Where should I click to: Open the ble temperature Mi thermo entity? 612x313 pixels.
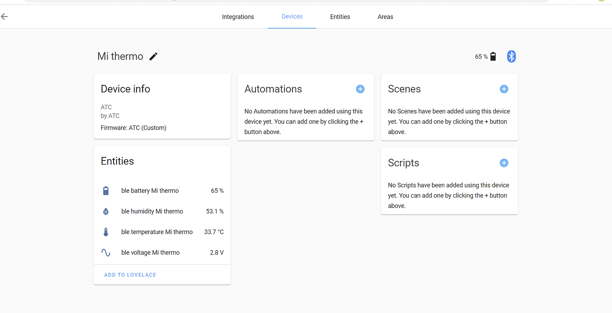tap(157, 232)
